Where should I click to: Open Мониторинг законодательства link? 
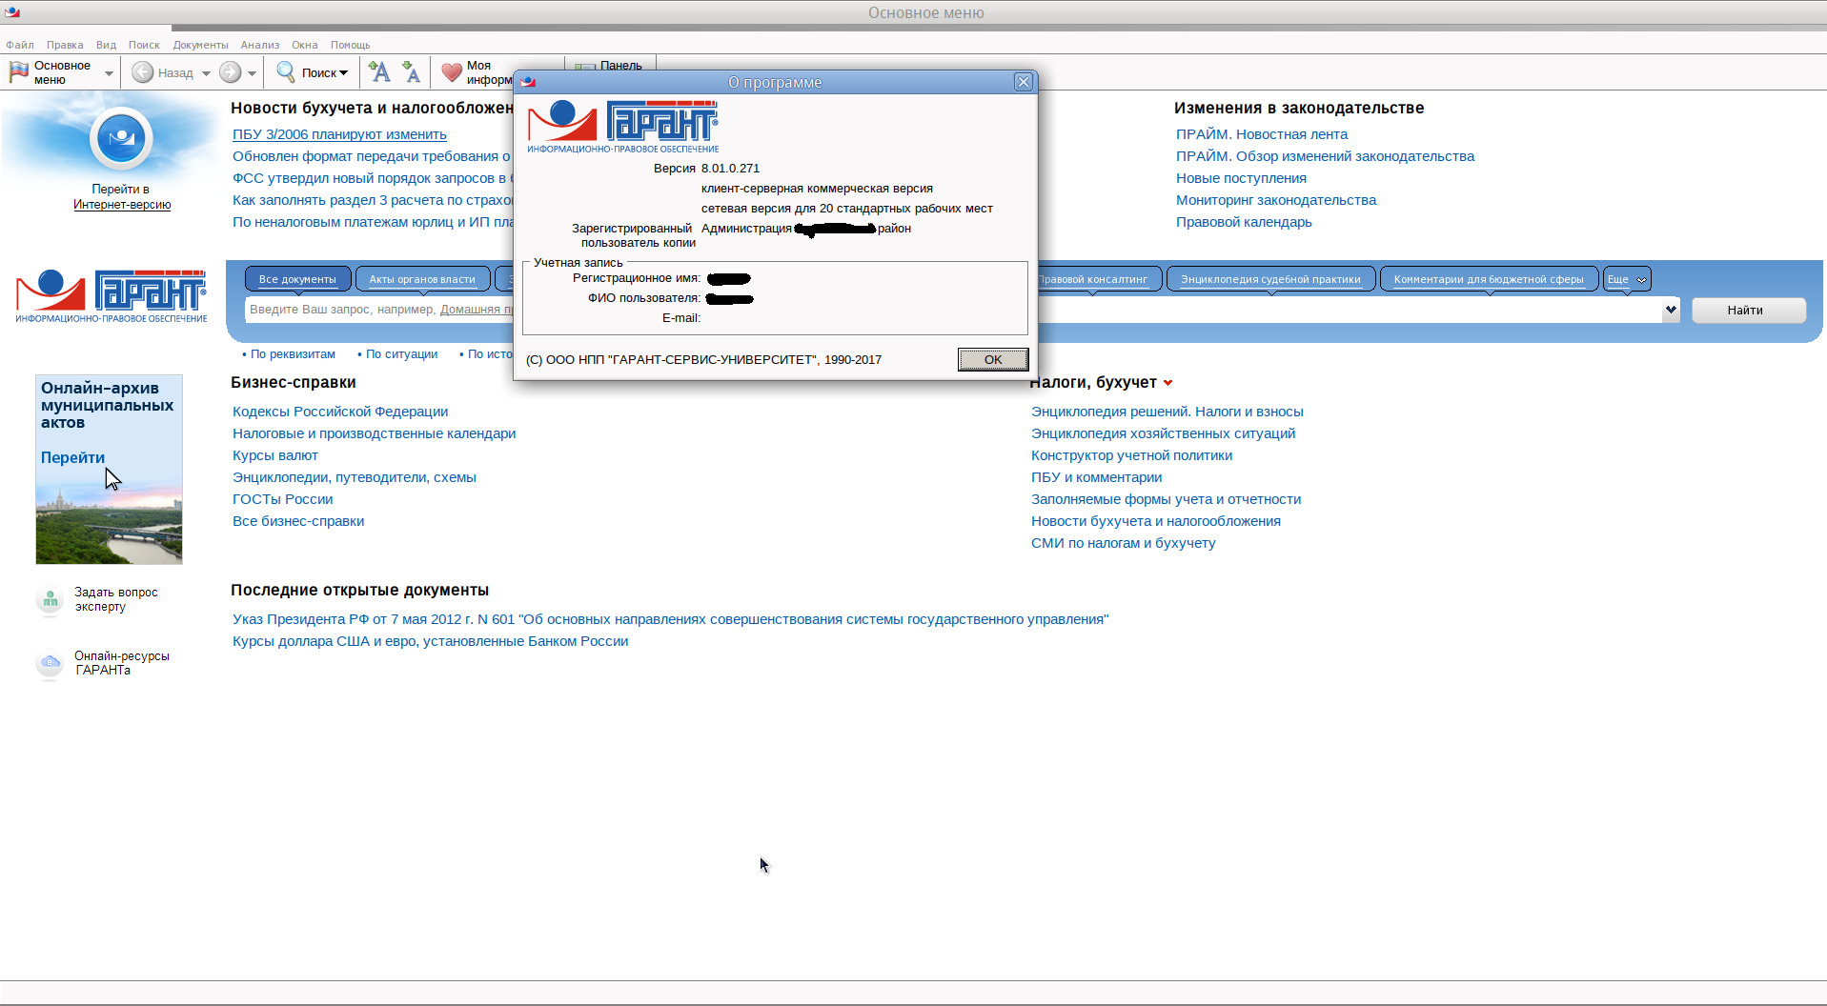[x=1276, y=200]
